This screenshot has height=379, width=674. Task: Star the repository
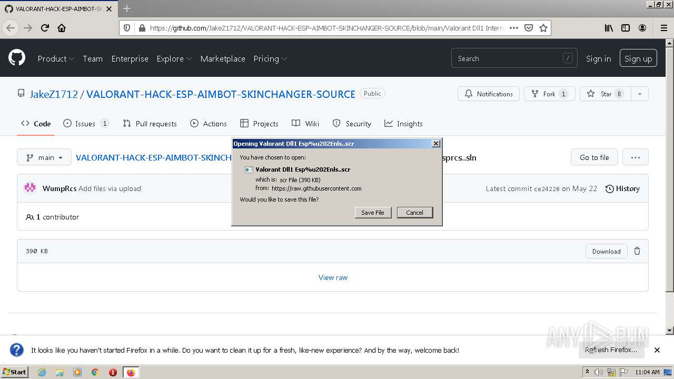[x=606, y=94]
